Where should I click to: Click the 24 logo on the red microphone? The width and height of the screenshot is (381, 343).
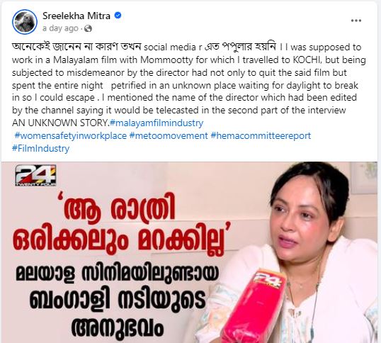click(267, 280)
